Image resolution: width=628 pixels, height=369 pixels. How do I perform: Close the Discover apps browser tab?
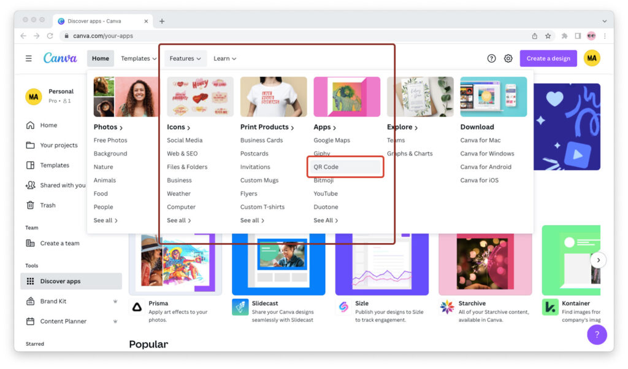point(146,21)
